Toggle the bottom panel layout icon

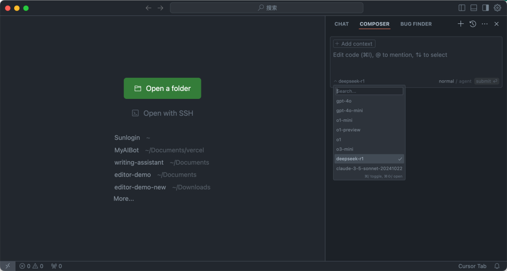click(474, 8)
